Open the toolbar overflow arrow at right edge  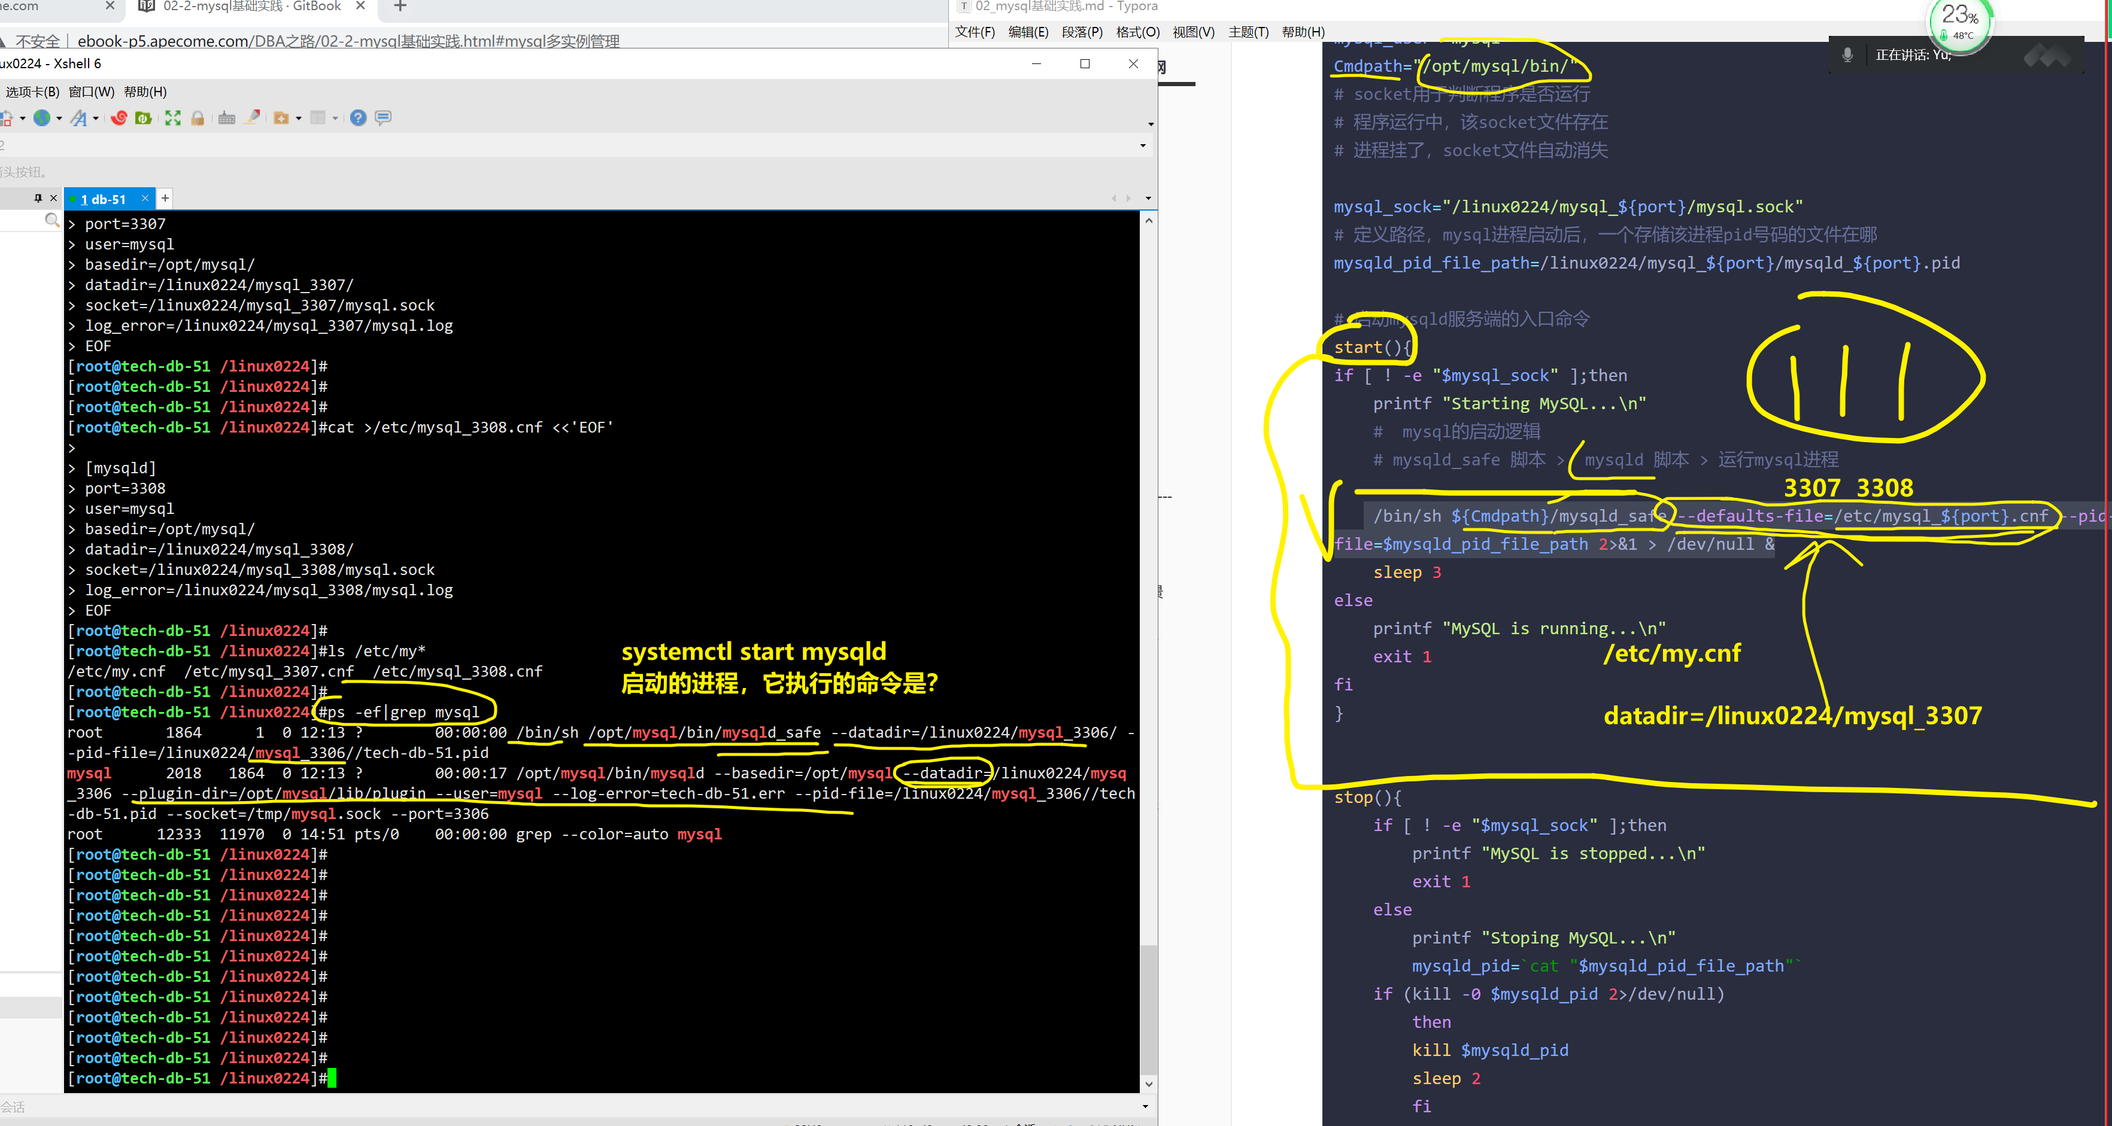(1151, 124)
